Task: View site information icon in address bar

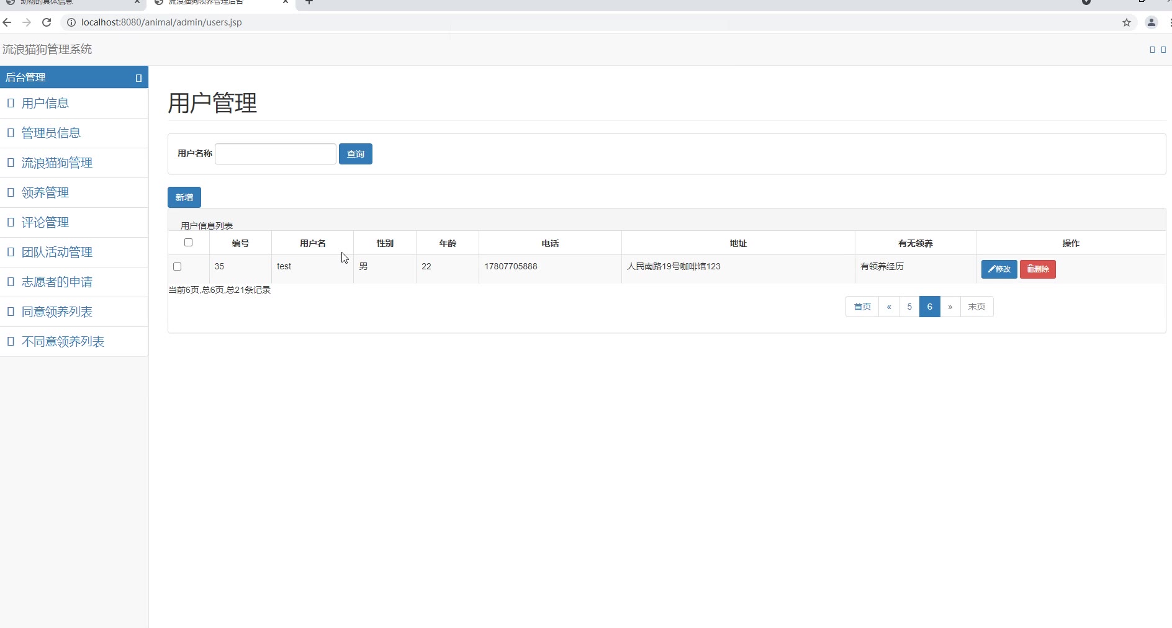Action: coord(71,22)
